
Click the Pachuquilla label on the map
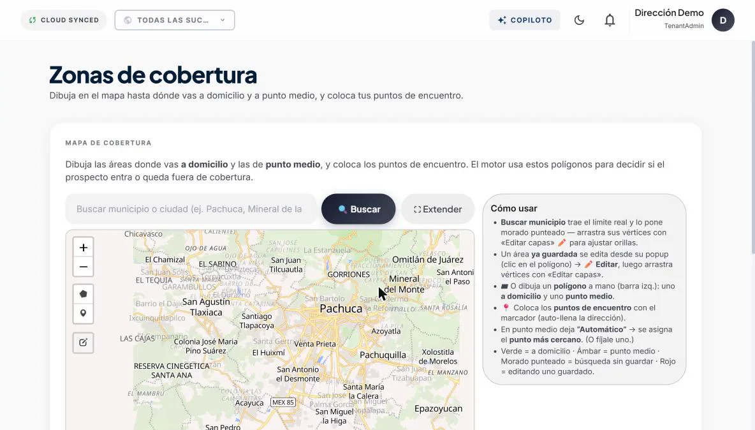383,355
